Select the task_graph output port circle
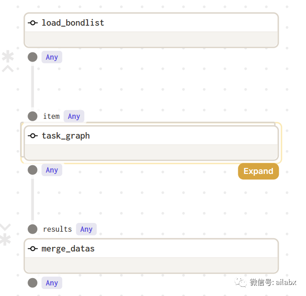 coord(33,170)
